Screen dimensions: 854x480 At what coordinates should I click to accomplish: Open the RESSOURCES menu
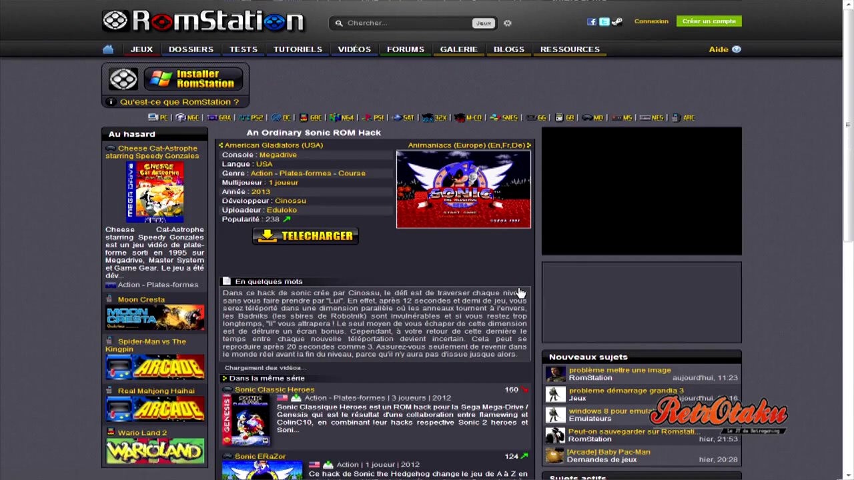(x=570, y=49)
